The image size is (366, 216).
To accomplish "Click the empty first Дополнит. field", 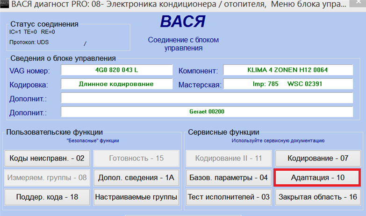I will [x=207, y=98].
